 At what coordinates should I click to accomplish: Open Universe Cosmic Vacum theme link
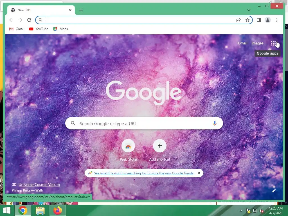[x=39, y=184]
